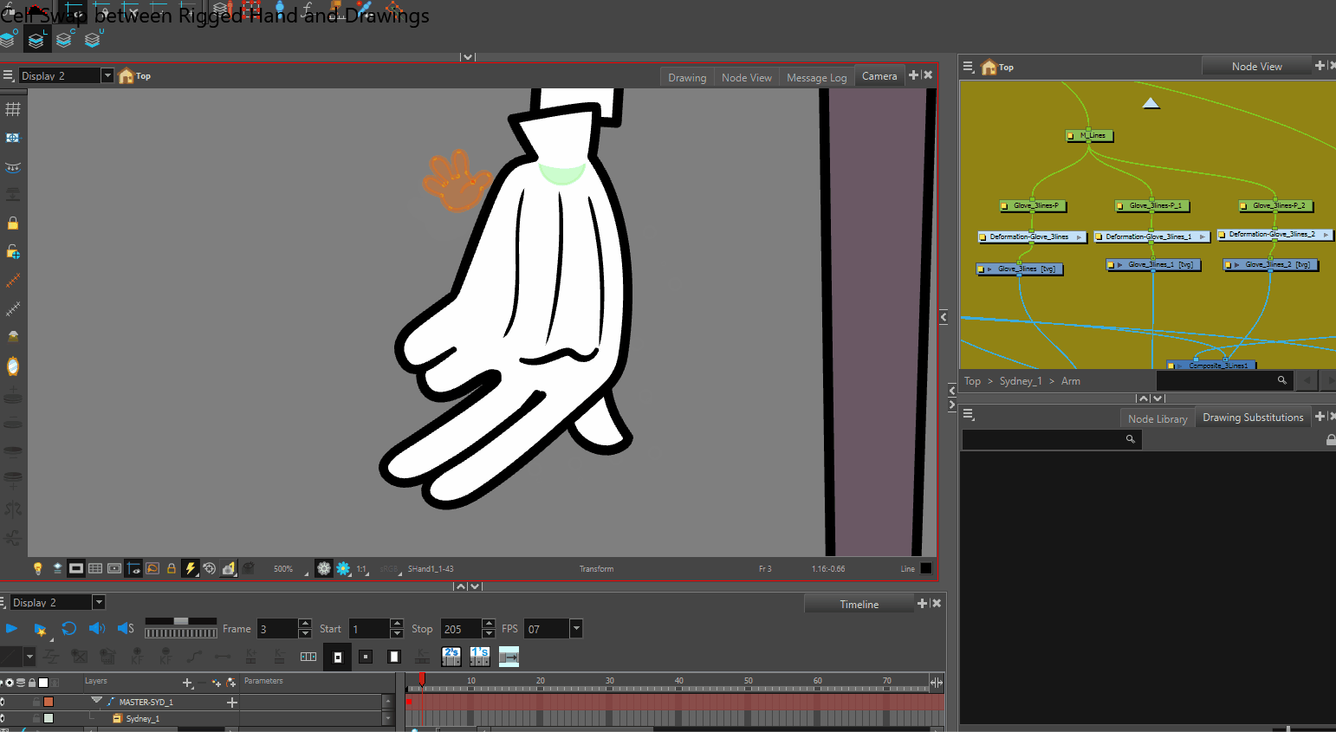
Task: Toggle the loop playback button
Action: (68, 628)
